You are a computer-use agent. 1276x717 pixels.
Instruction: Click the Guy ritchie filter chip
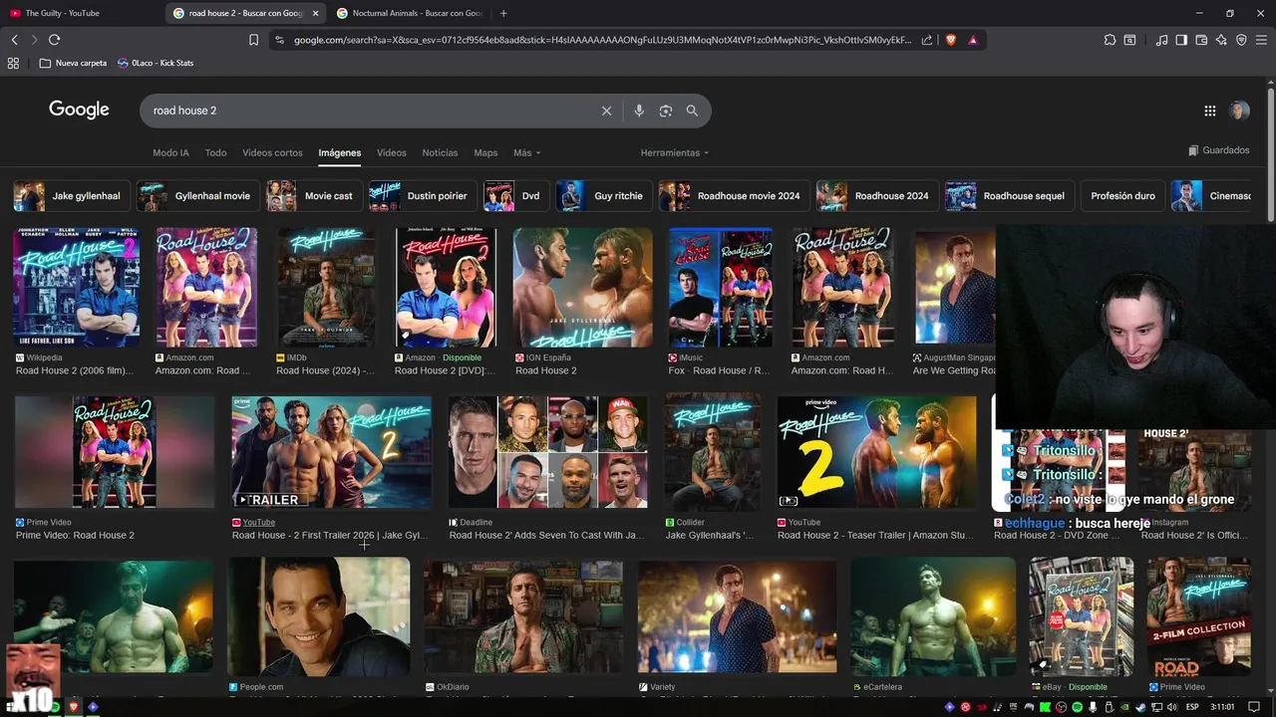pos(603,196)
